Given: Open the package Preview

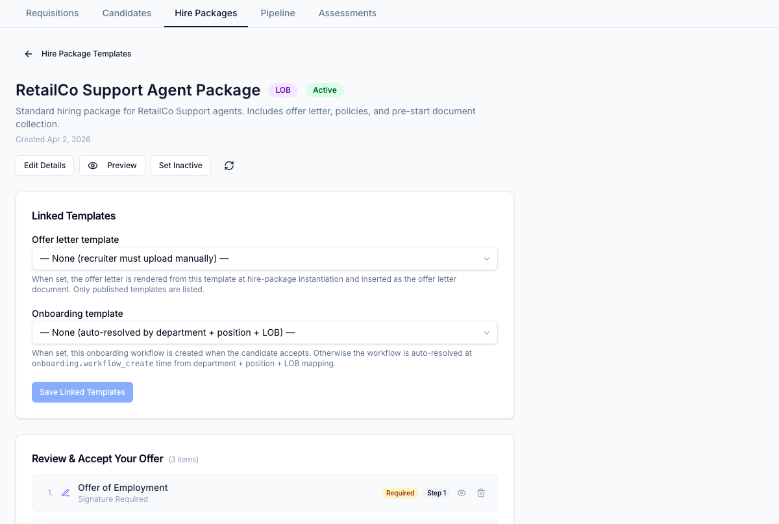Looking at the screenshot, I should (112, 166).
